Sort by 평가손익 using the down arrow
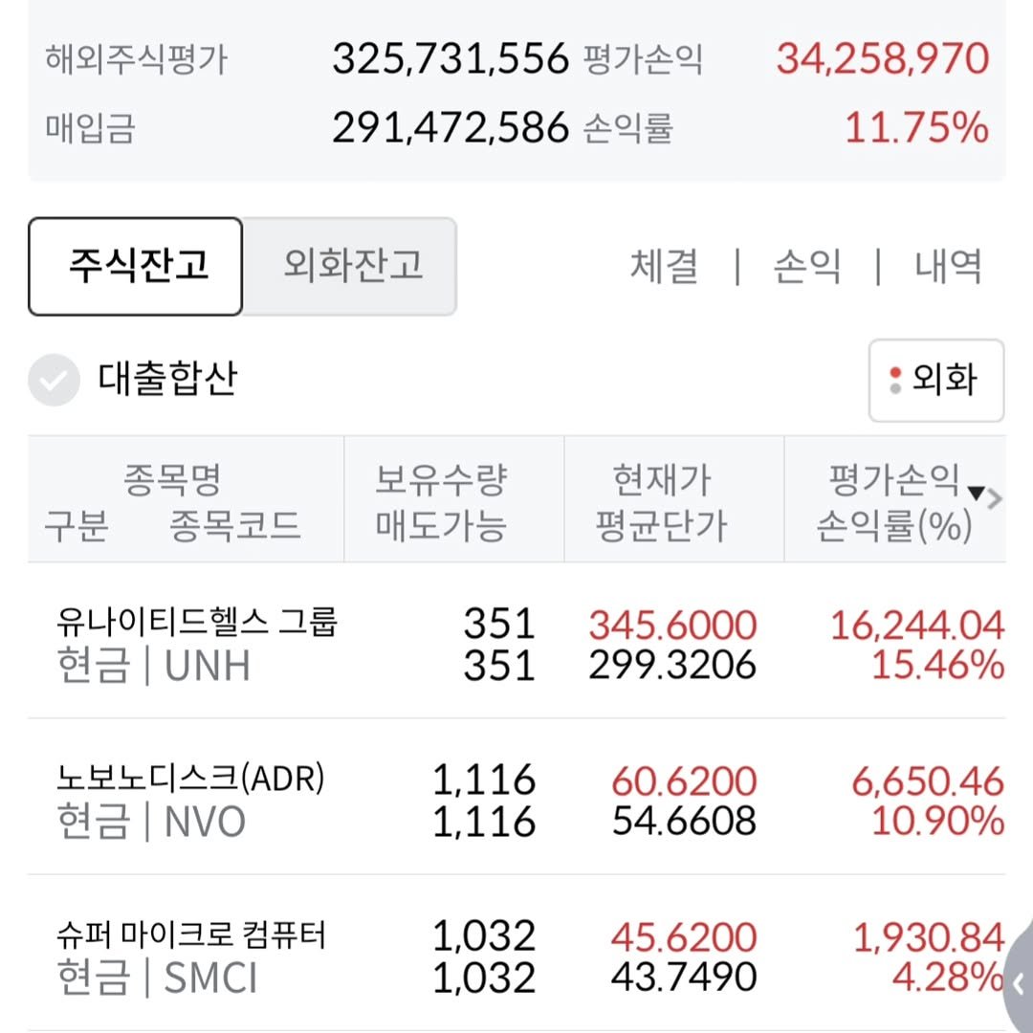The image size is (1033, 1033). (x=976, y=494)
